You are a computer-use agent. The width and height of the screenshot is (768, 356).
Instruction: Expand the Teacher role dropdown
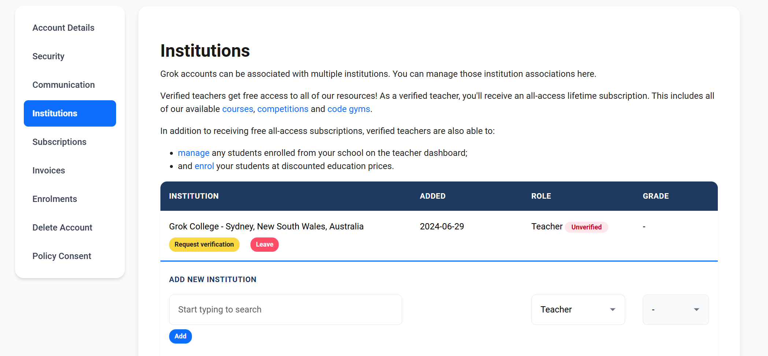(578, 310)
